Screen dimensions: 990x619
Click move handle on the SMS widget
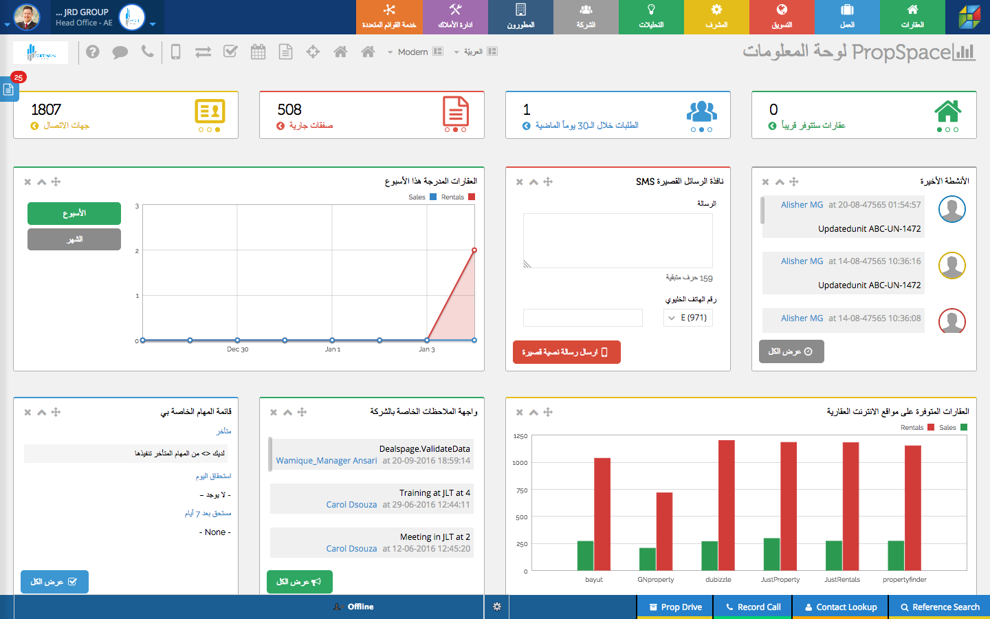pyautogui.click(x=548, y=182)
